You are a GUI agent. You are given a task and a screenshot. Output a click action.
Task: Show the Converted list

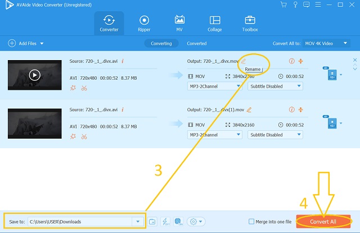coord(196,43)
